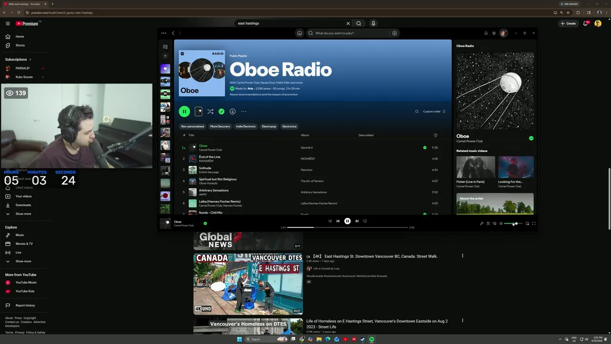
Task: Open Spotify mini player
Action: point(527,224)
